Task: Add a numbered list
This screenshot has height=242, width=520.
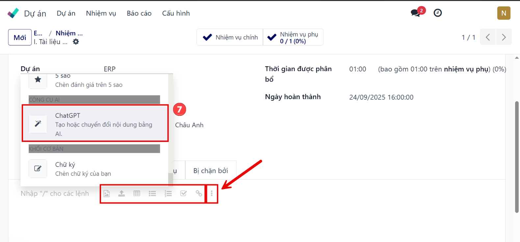Action: [168, 194]
